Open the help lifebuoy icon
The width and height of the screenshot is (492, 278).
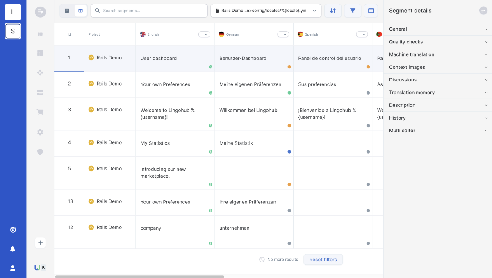click(13, 230)
